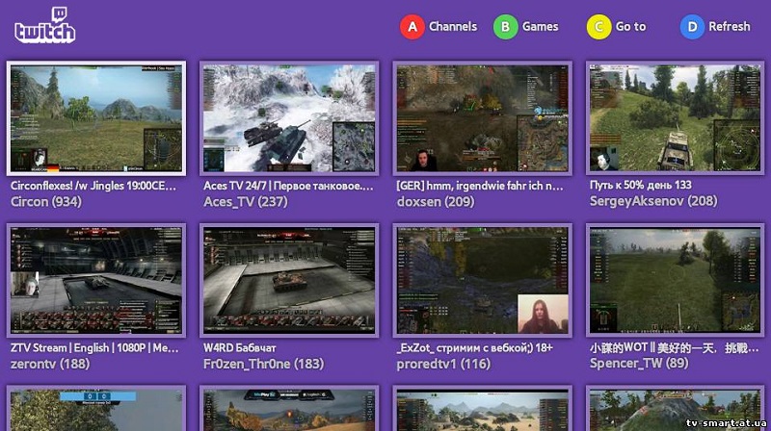Open the Games menu label

[x=540, y=27]
